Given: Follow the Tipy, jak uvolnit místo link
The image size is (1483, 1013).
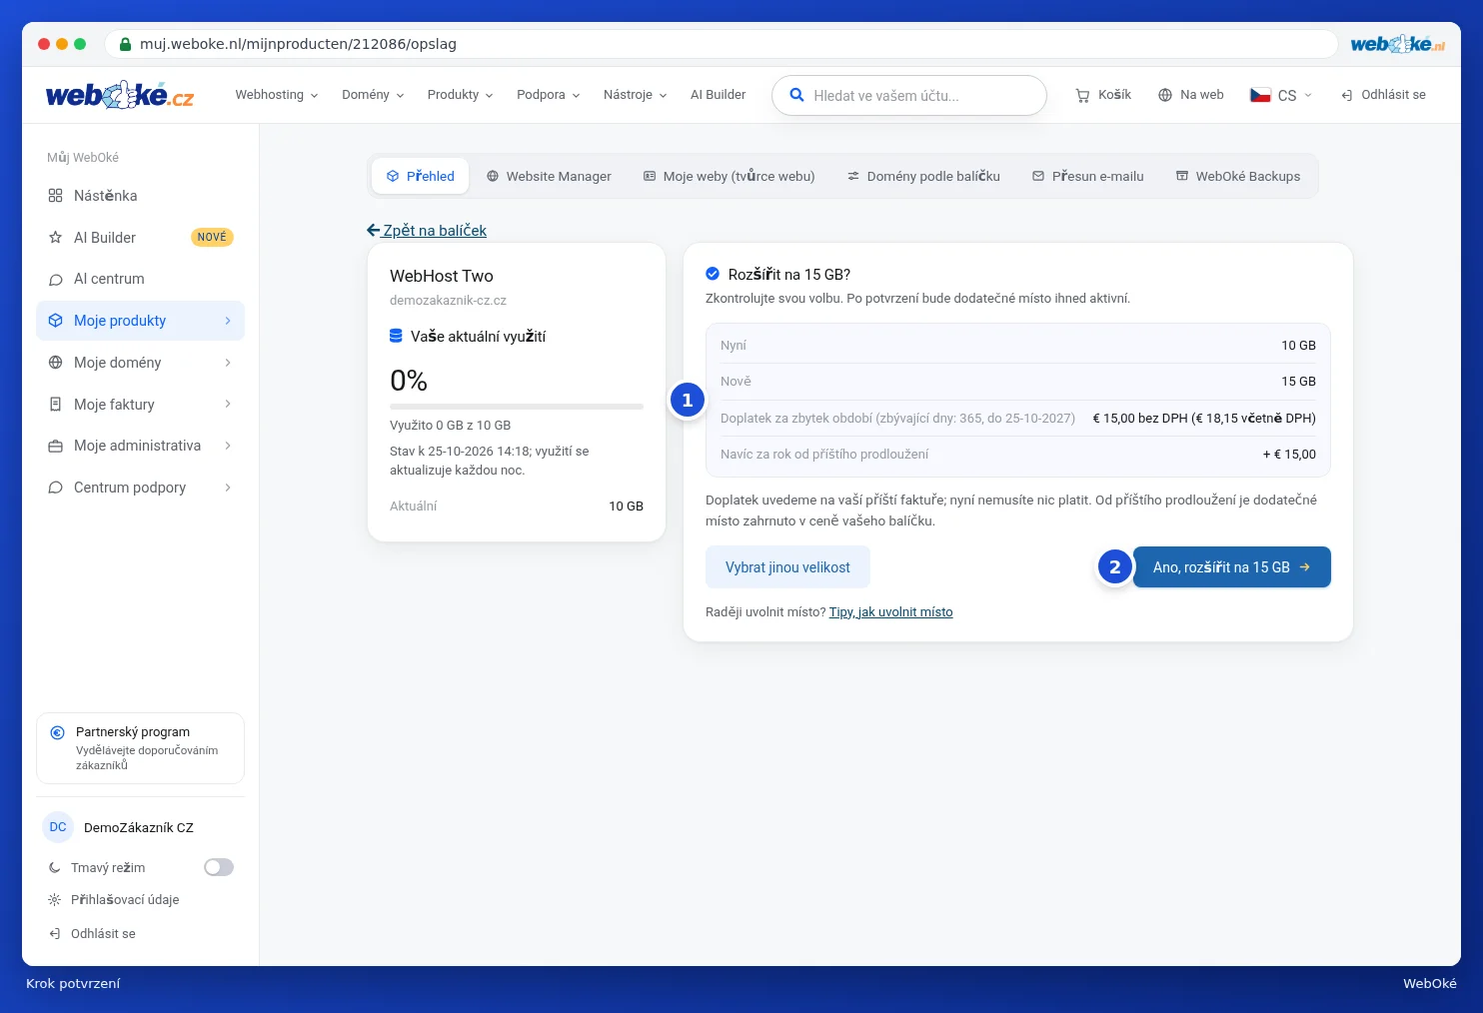Looking at the screenshot, I should point(890,612).
